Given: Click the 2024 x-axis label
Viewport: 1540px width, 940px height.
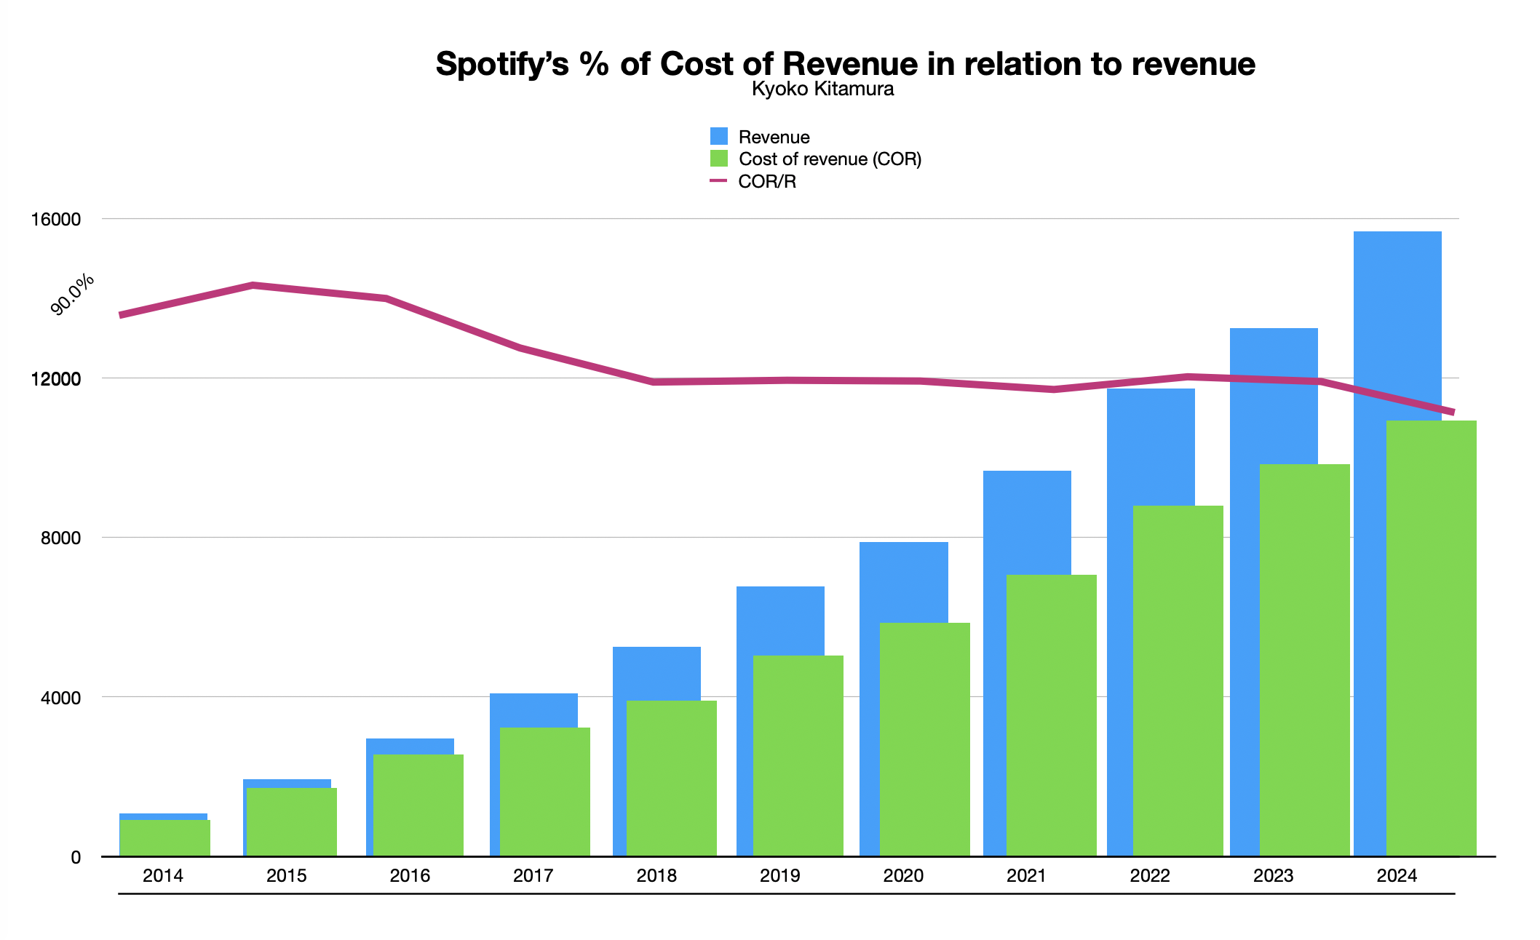Looking at the screenshot, I should (x=1397, y=875).
